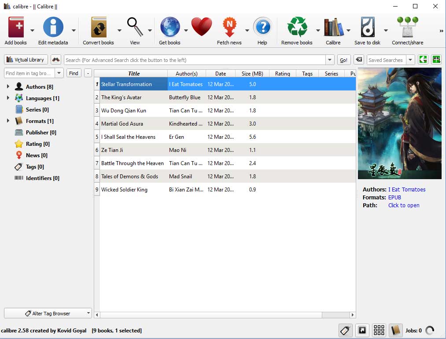This screenshot has width=446, height=339.
Task: Collapse tag browser with minus button
Action: (x=88, y=73)
